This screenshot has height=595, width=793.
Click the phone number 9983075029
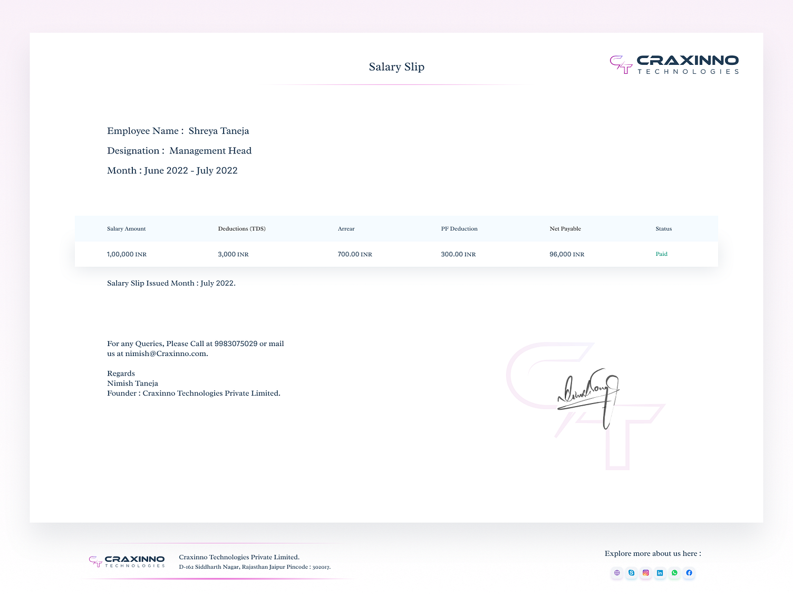click(236, 344)
